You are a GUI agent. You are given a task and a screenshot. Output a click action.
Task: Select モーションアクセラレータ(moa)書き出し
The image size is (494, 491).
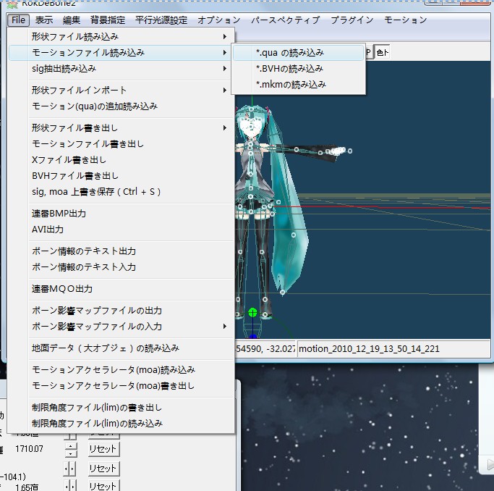tap(122, 385)
